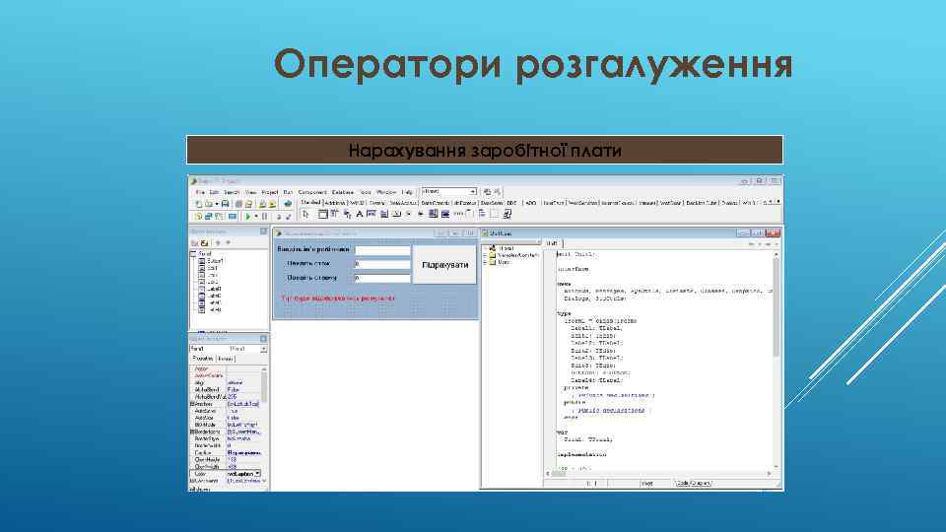This screenshot has height=532, width=946.
Task: Open dropdown arrow next to Run icon
Action: [x=256, y=216]
